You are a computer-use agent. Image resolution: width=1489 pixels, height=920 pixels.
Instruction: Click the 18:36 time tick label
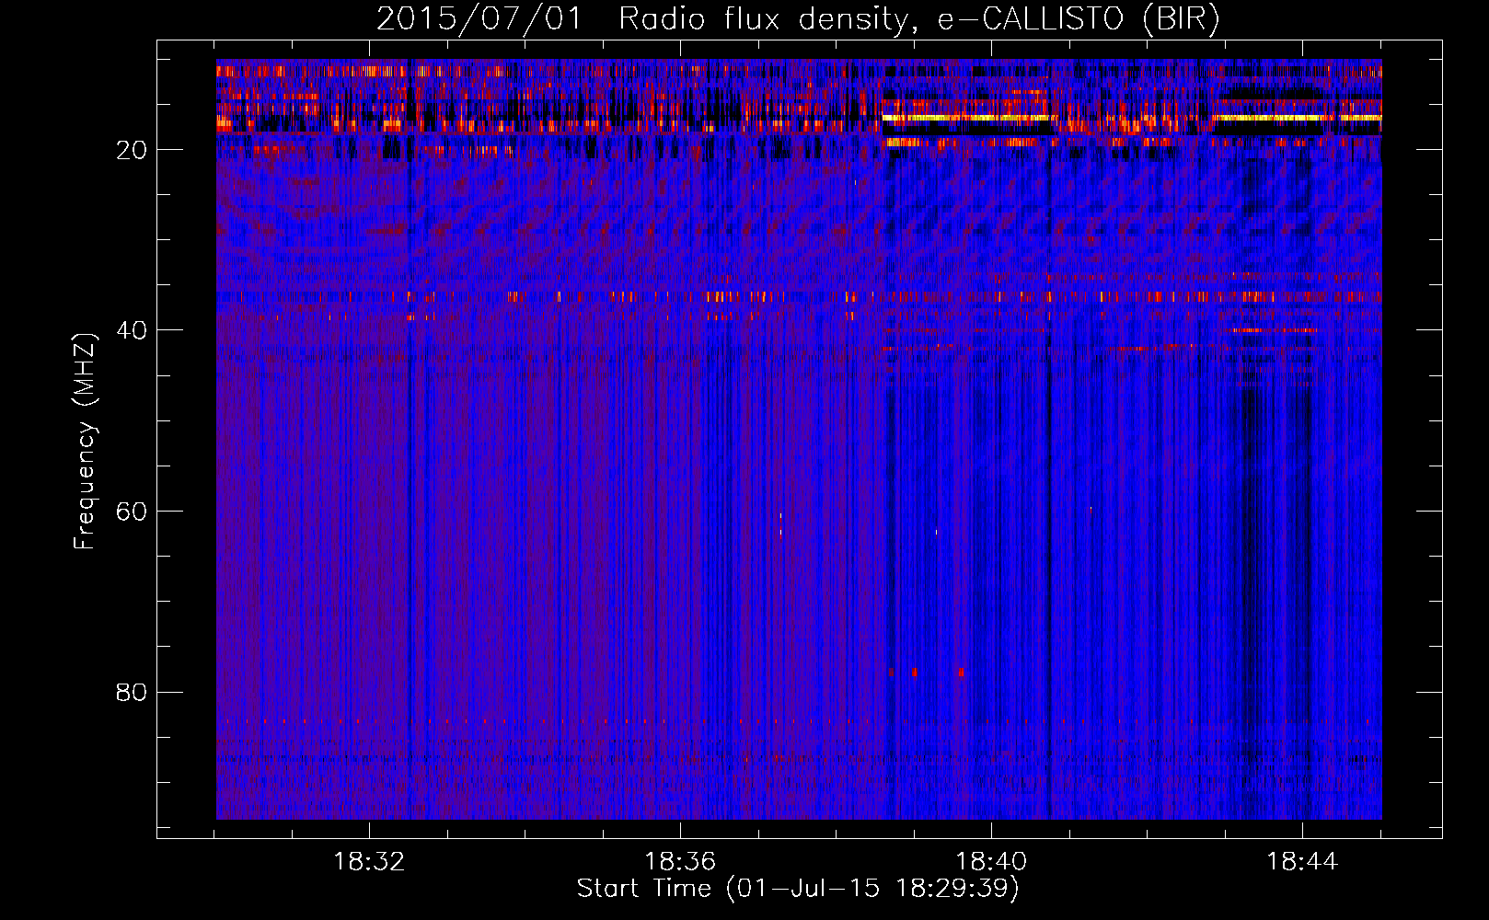point(680,862)
